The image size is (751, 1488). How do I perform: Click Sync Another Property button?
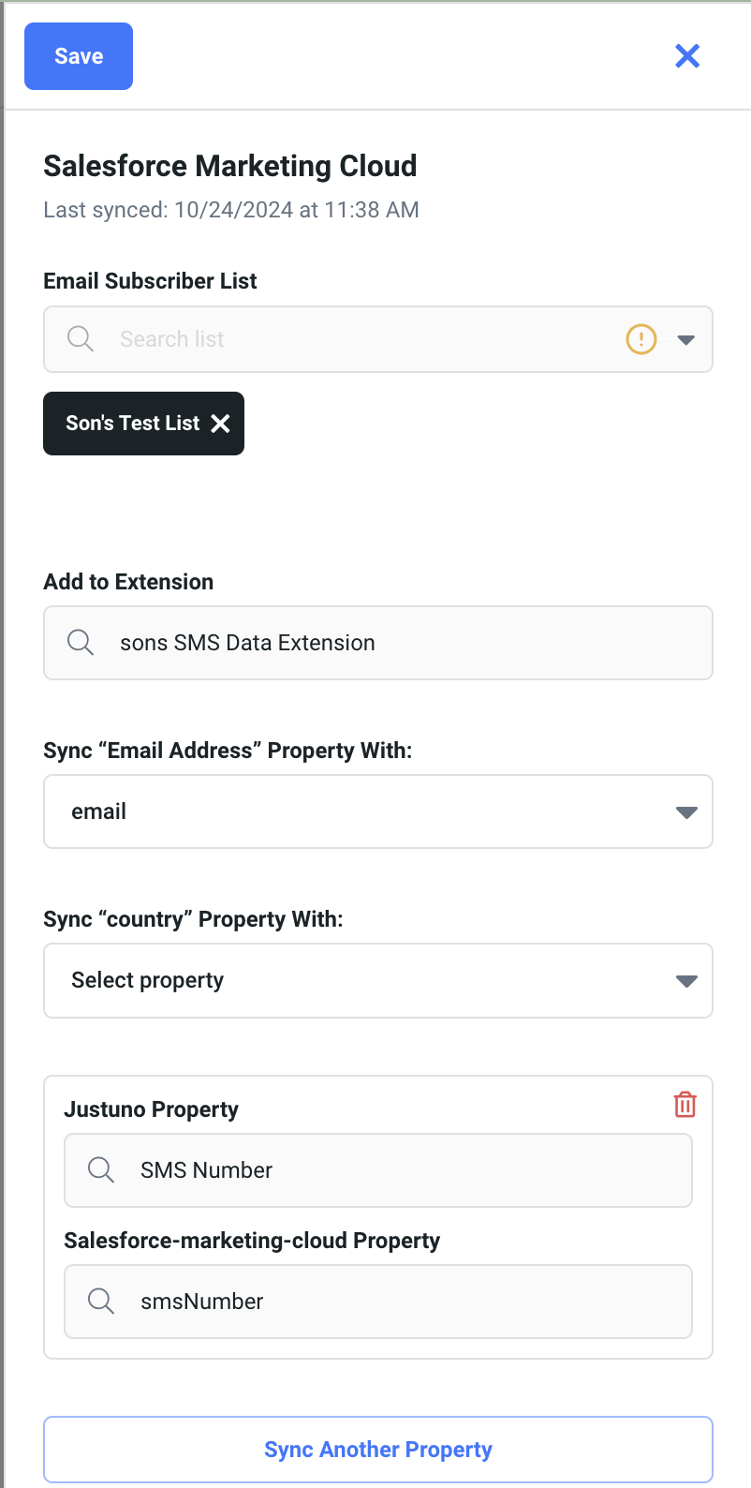[377, 1450]
